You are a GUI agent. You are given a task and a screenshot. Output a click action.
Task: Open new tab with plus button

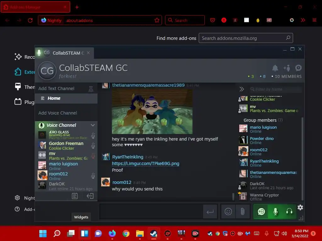[77, 7]
